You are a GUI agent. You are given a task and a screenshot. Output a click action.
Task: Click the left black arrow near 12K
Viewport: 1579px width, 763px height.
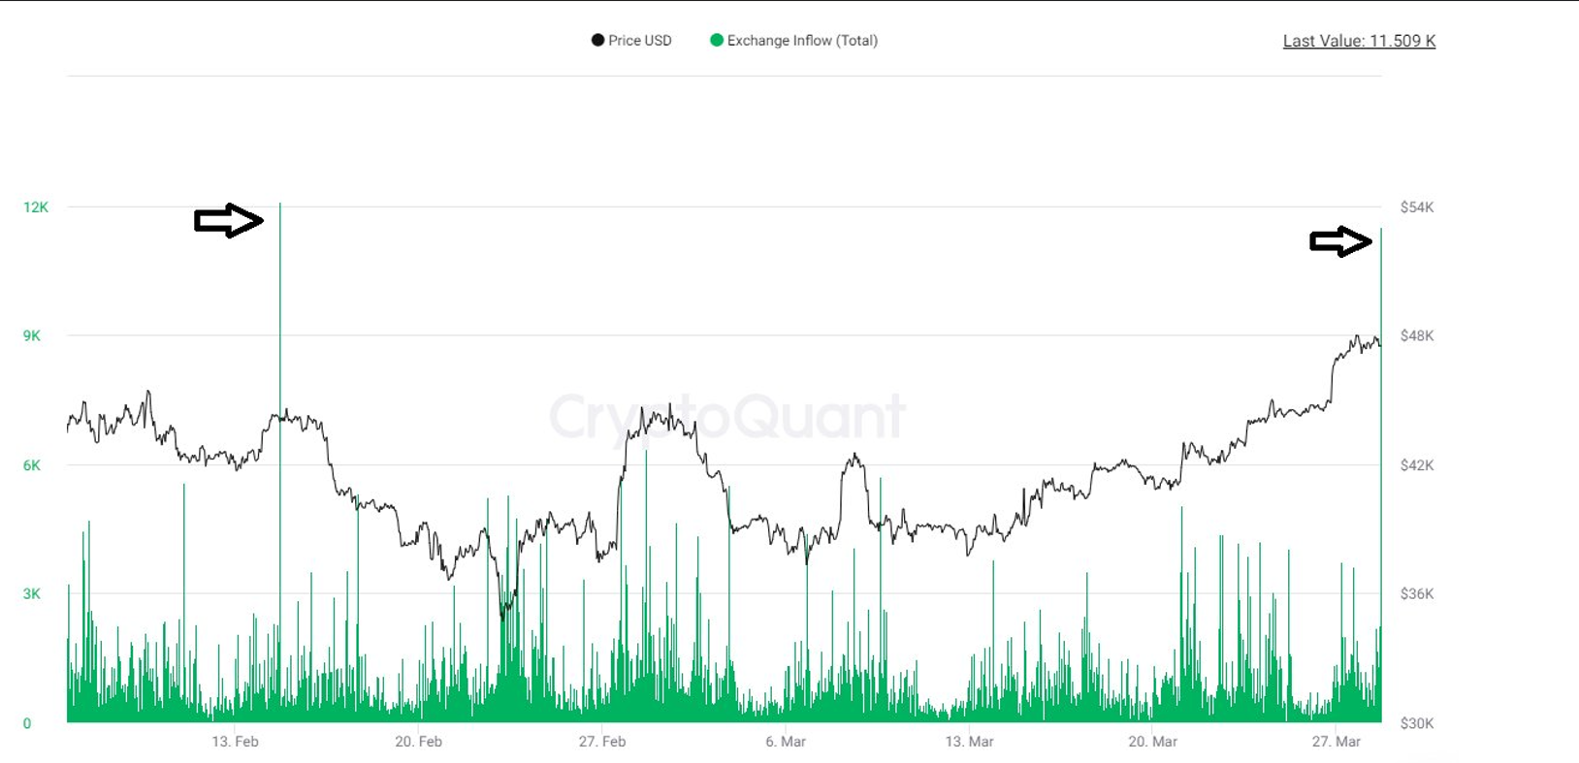pyautogui.click(x=228, y=221)
